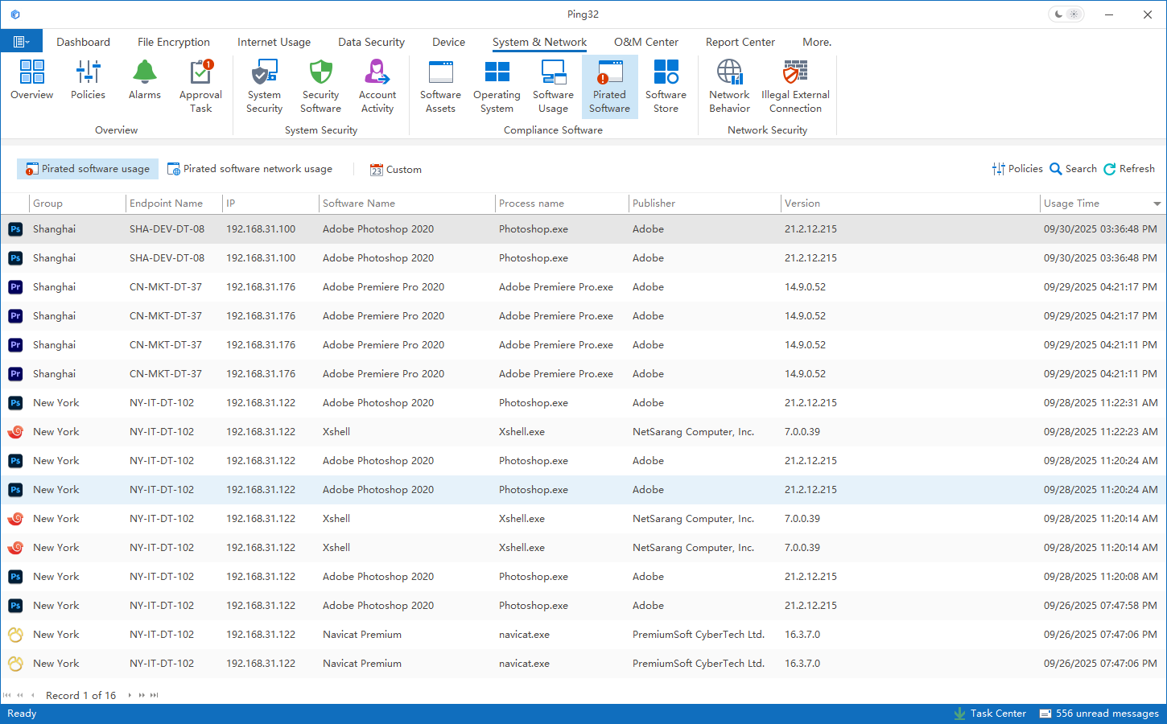Click the Search button
This screenshot has height=724, width=1167.
1073,169
